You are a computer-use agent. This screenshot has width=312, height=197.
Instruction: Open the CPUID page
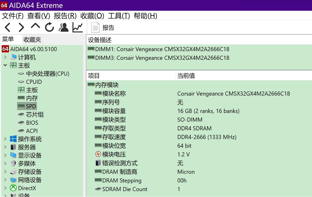pyautogui.click(x=30, y=82)
